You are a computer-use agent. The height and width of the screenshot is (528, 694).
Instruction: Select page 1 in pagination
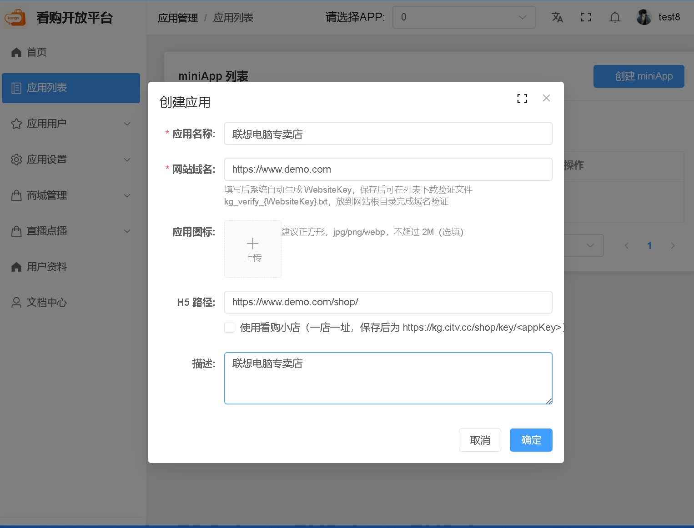tap(649, 246)
